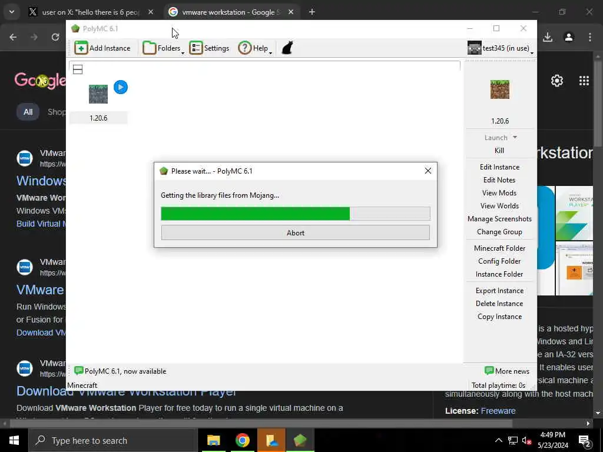
Task: Click Freeware license link in Google
Action: (x=498, y=411)
